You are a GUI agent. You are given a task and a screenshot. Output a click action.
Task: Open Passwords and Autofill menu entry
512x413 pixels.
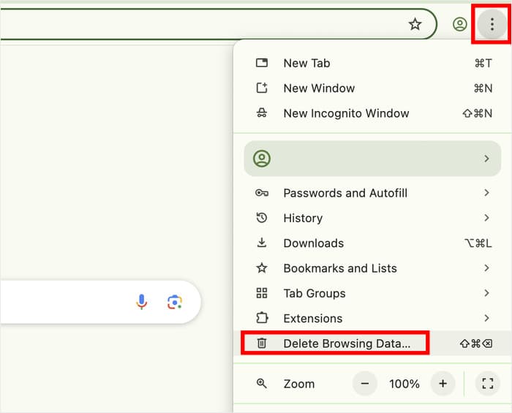[x=372, y=193]
